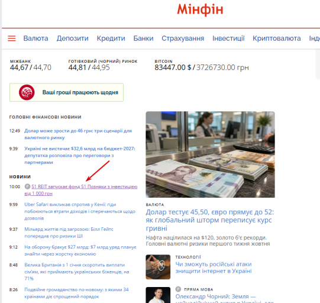Viewport: 320px width, 303px height.
Task: Click the thumbnail for the Технології article
Action: point(158,267)
